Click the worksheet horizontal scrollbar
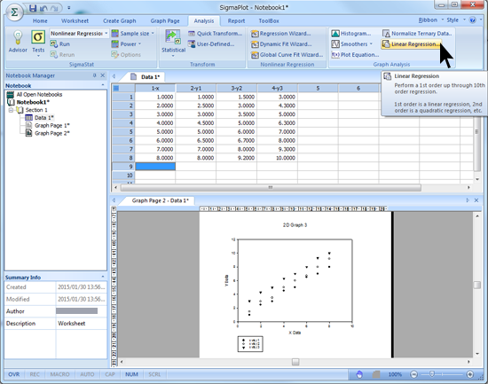Screen dimensions: 488x384 (x=271, y=188)
